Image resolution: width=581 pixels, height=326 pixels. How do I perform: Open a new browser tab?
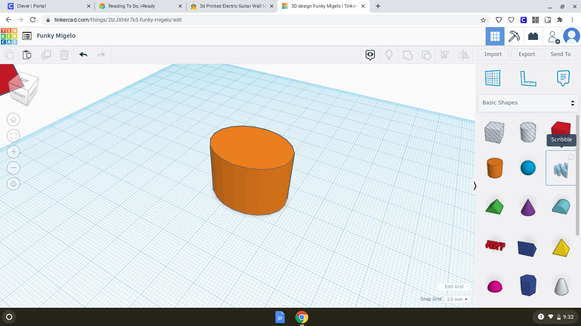[378, 6]
